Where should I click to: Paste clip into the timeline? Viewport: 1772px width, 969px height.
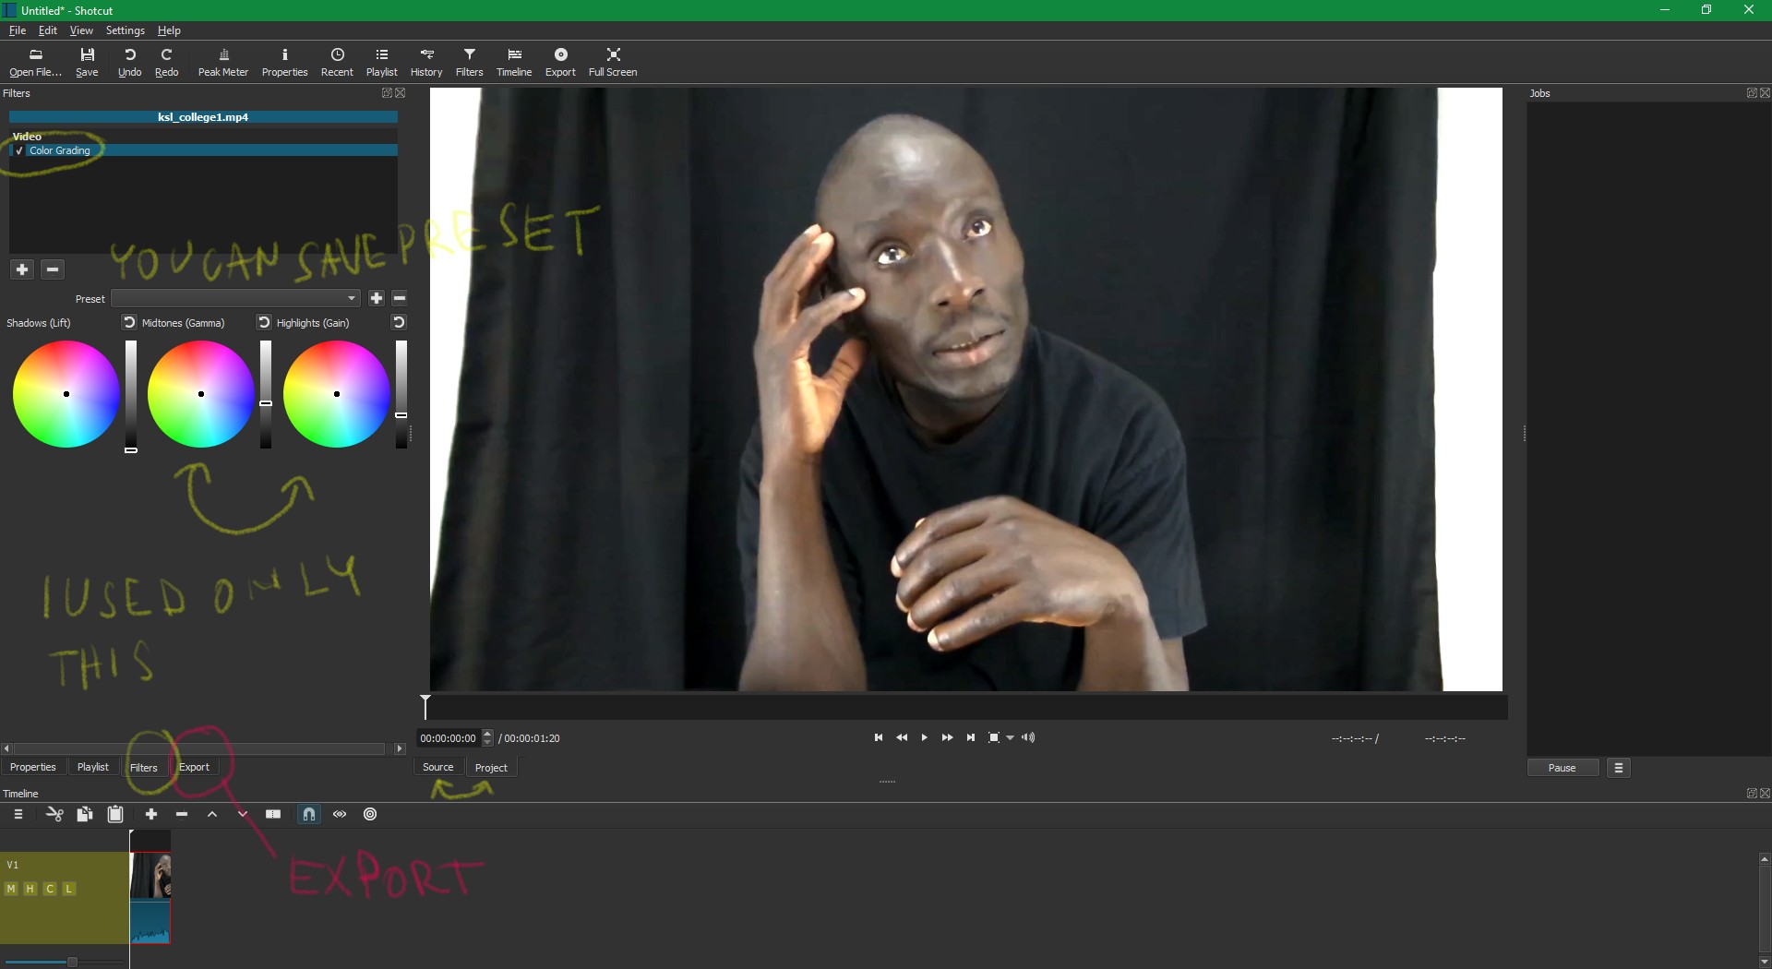(115, 814)
